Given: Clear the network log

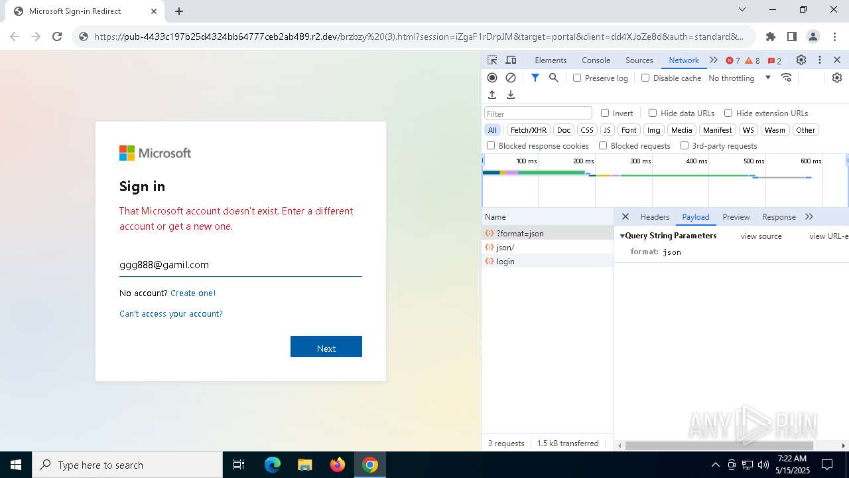Looking at the screenshot, I should (x=511, y=78).
